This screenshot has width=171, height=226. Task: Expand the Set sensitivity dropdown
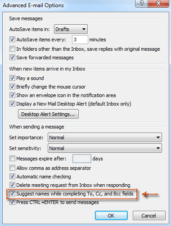point(105,148)
